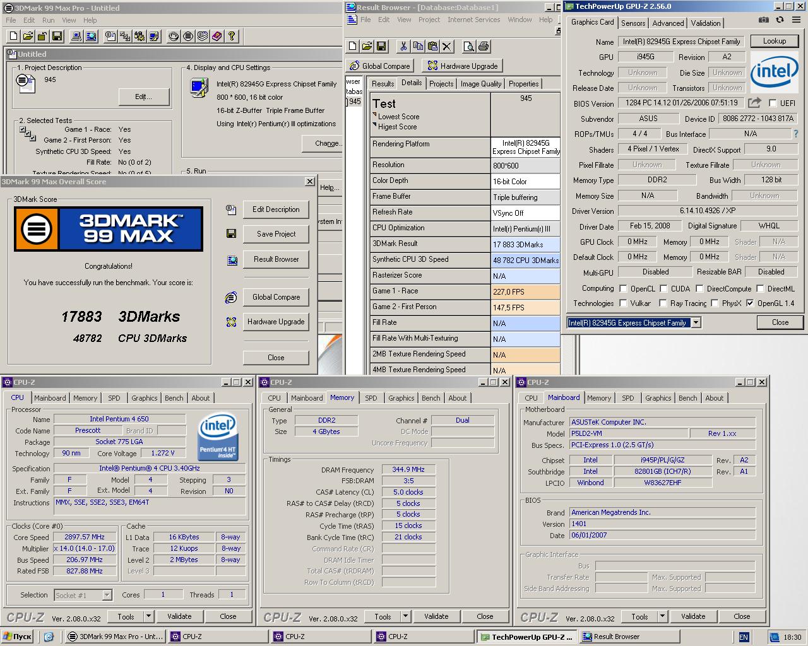Image resolution: width=808 pixels, height=646 pixels.
Task: Click the yellow question mark help icon
Action: (231, 36)
